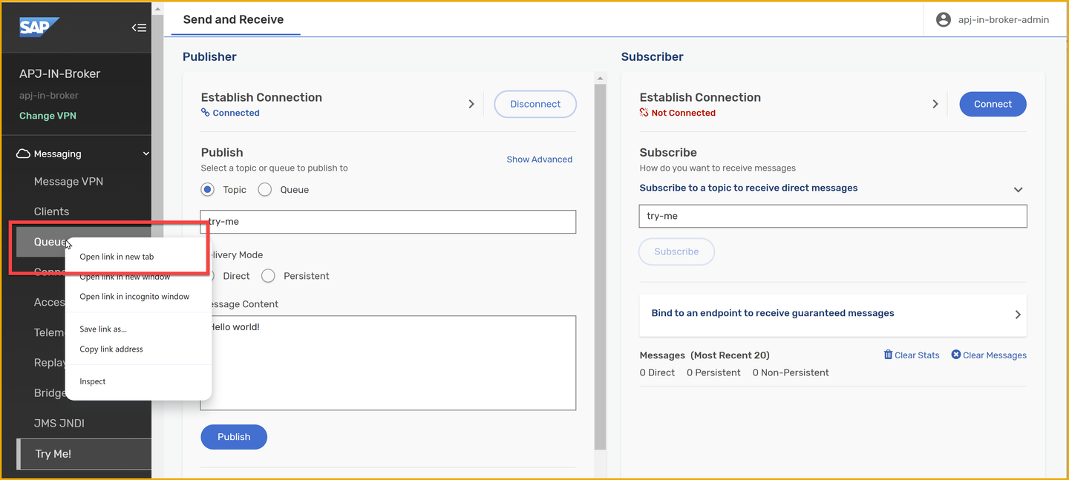Click the Not Connected status icon
This screenshot has height=480, width=1069.
644,113
